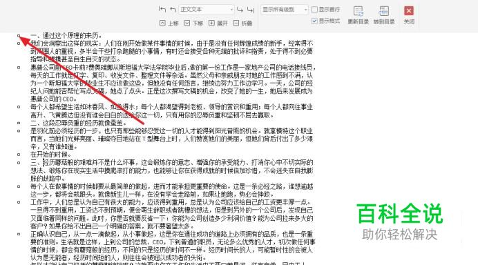The width and height of the screenshot is (478, 265).
Task: Click the demote one level arrow
Action: tap(240, 10)
